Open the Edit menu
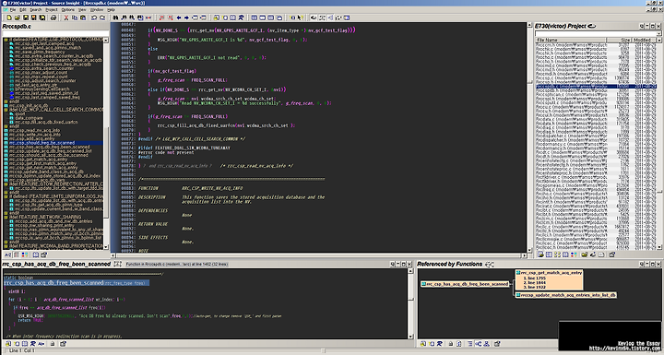The width and height of the screenshot is (664, 355). 23,10
